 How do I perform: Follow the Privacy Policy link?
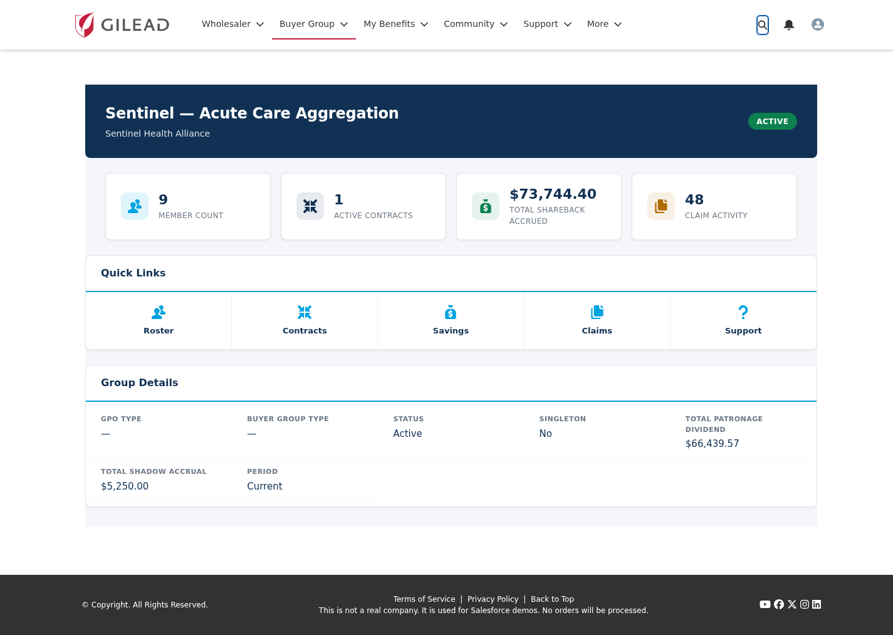tap(493, 599)
